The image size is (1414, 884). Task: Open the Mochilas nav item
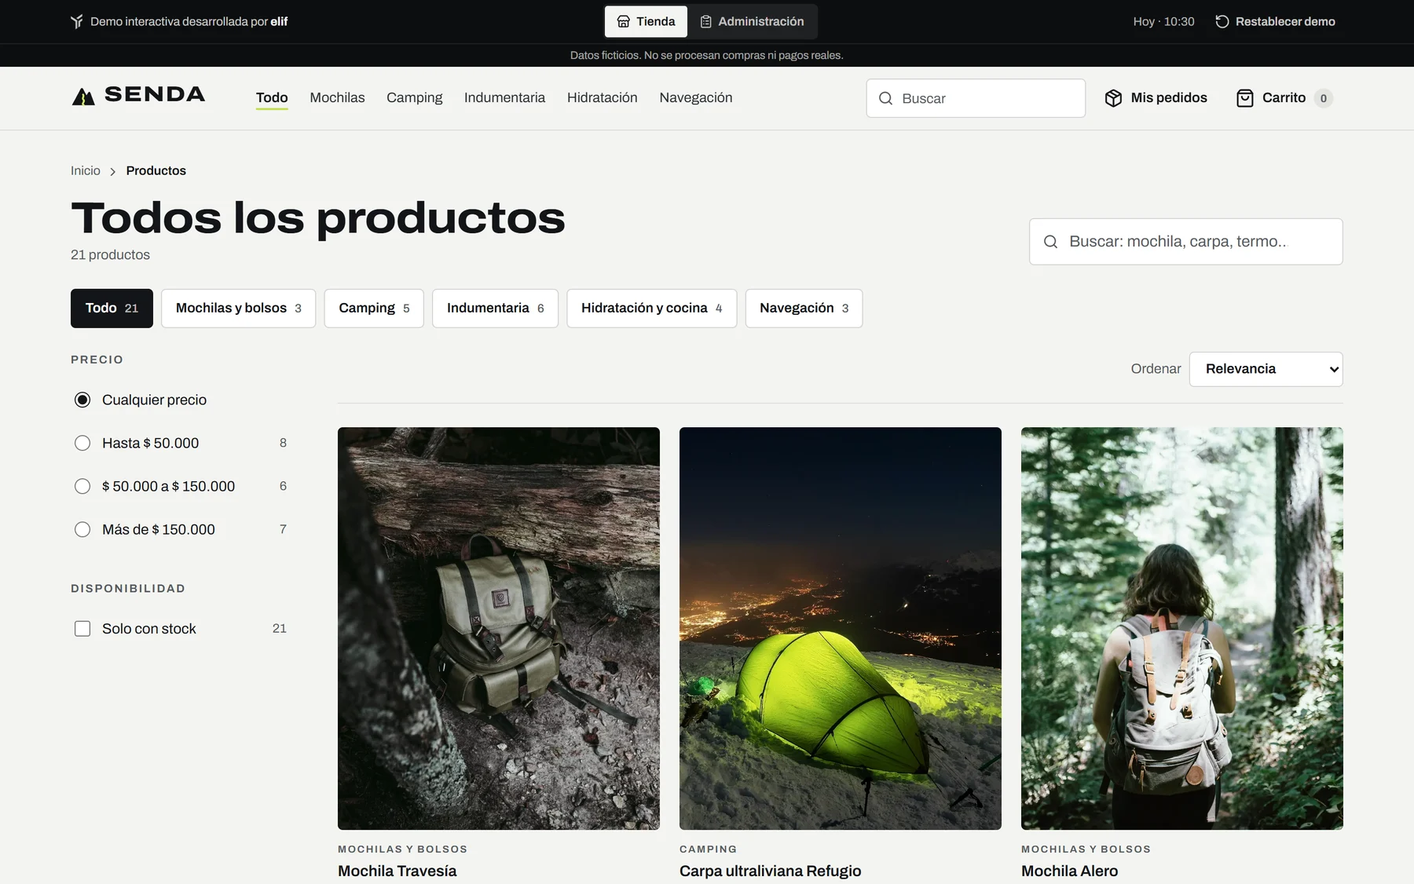337,97
